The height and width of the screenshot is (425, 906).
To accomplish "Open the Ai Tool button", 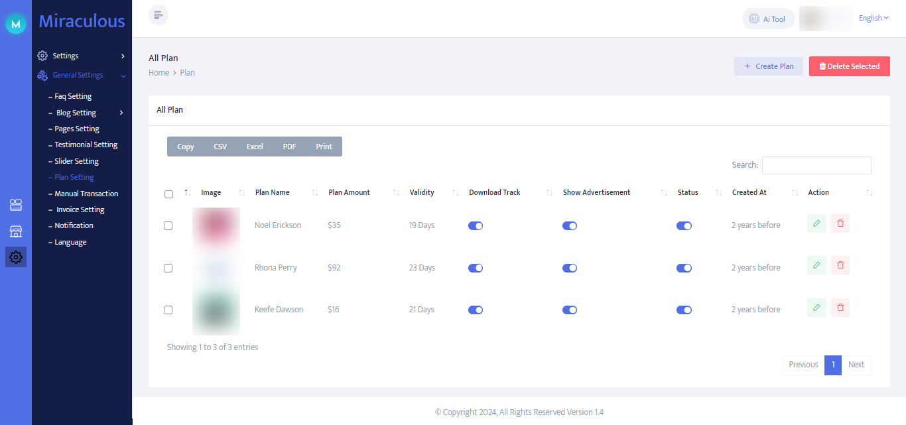I will [x=767, y=19].
